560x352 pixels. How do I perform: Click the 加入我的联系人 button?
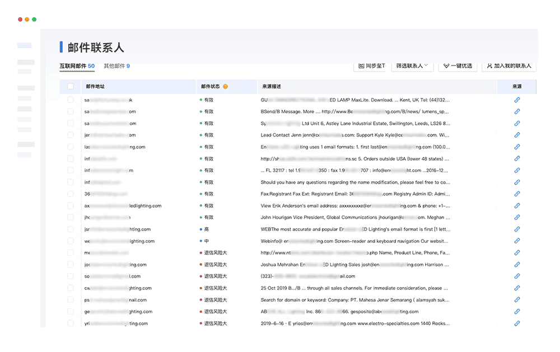point(508,66)
